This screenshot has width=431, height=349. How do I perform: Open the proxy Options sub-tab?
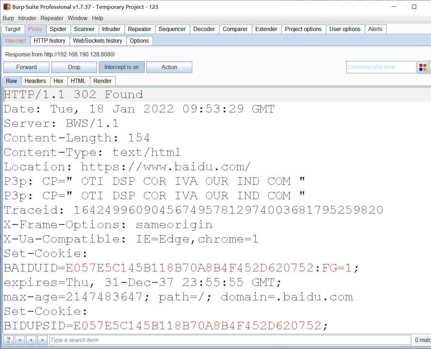pos(139,41)
